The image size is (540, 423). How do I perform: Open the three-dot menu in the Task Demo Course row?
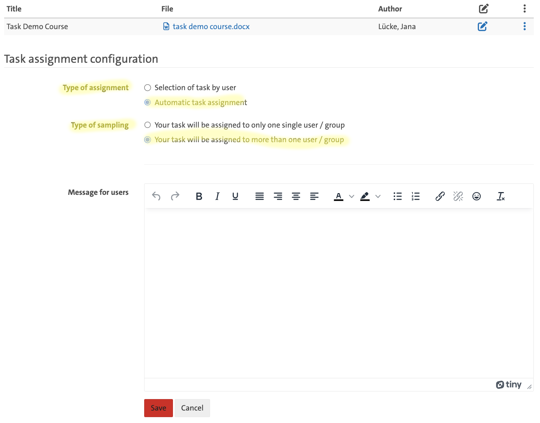[524, 26]
